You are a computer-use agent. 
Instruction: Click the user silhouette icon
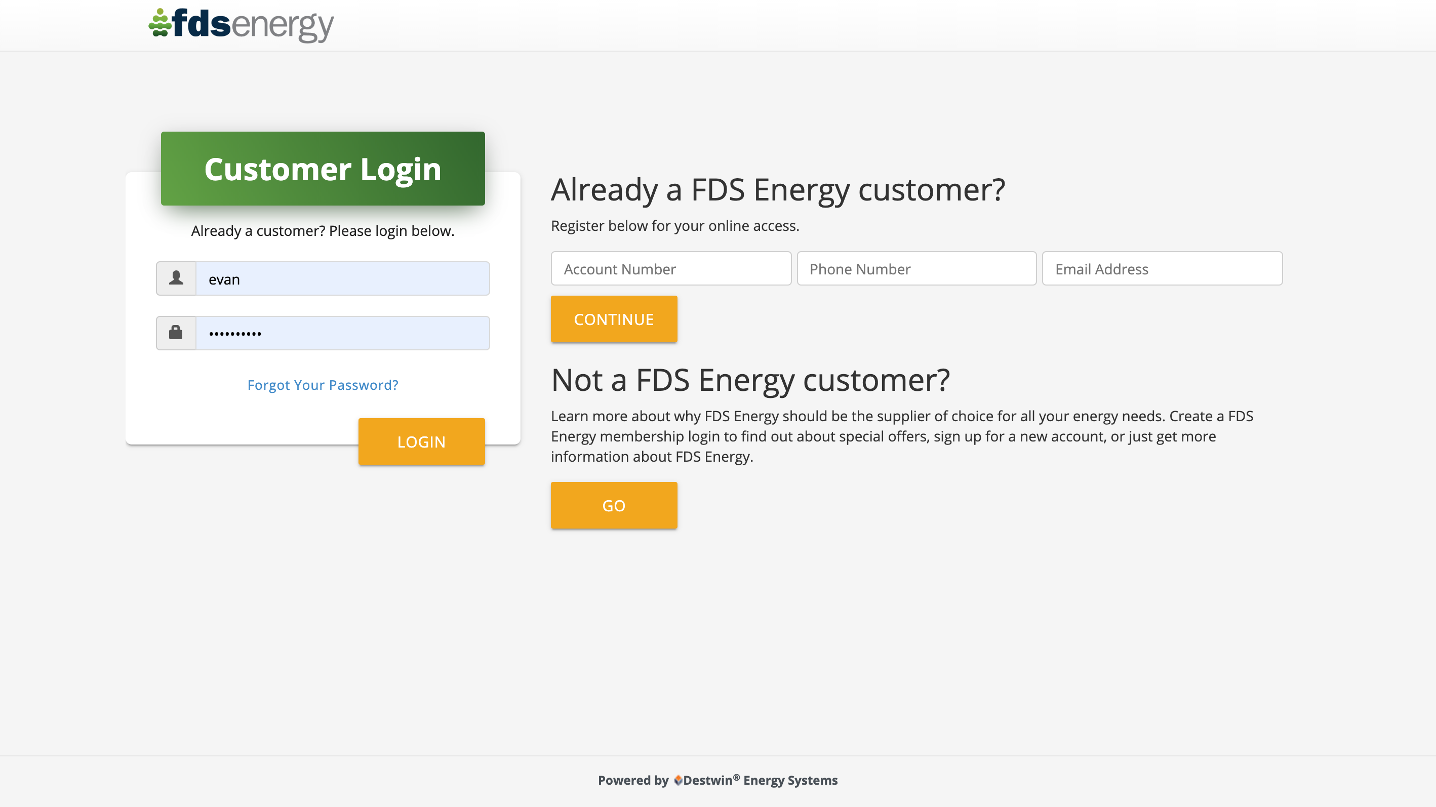(x=176, y=278)
